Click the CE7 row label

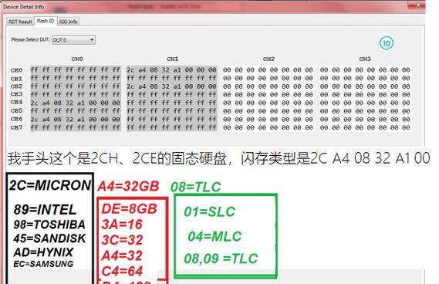tap(16, 127)
